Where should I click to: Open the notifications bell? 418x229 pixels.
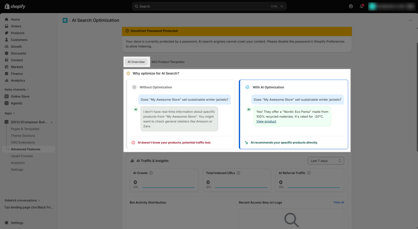coord(362,6)
